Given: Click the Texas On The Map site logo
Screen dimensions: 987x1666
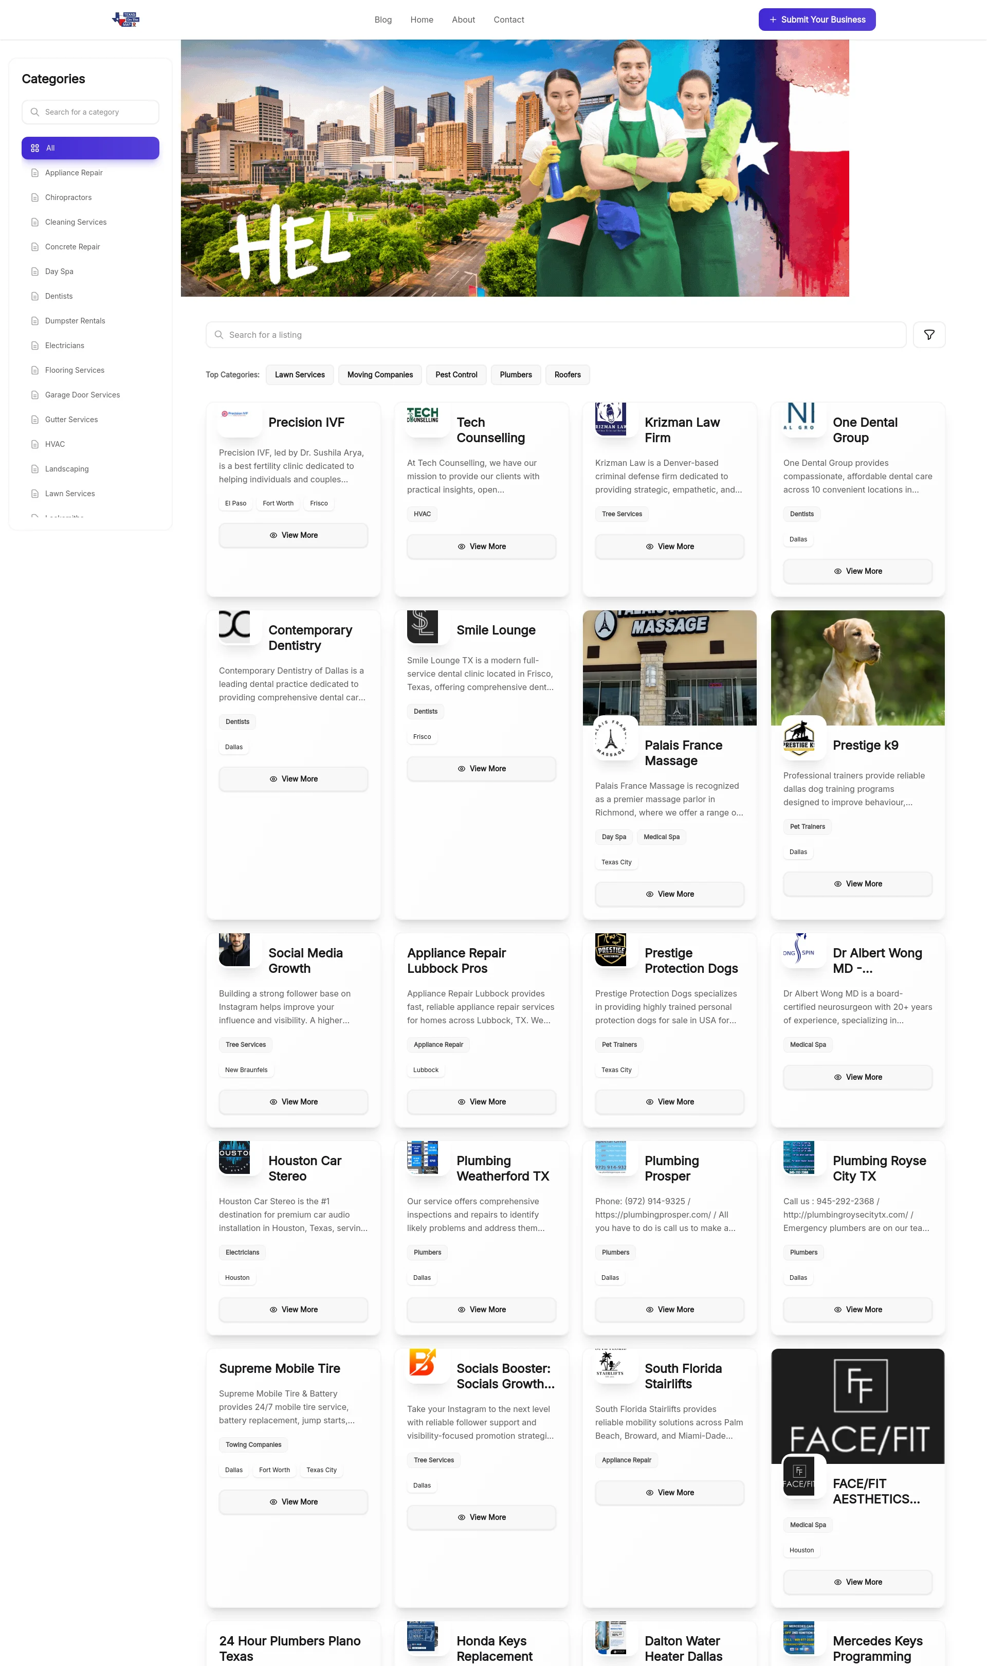Looking at the screenshot, I should coord(126,20).
